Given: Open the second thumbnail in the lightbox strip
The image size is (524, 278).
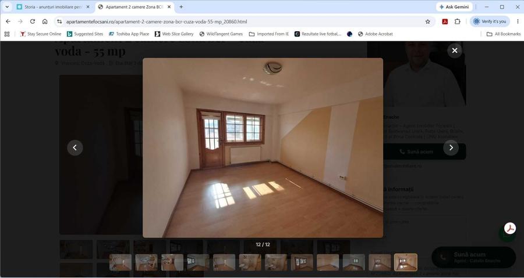Looking at the screenshot, I should click(146, 262).
